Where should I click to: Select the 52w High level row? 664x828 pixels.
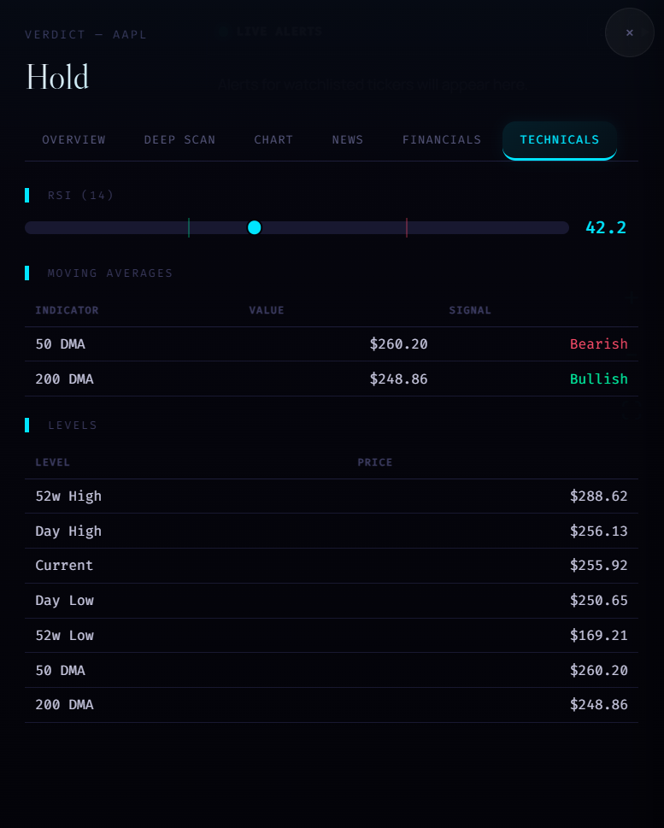pyautogui.click(x=331, y=496)
